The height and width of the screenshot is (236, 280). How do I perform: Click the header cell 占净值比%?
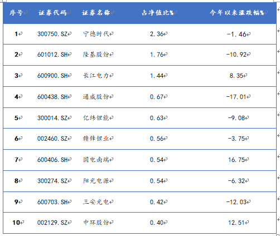click(x=158, y=13)
